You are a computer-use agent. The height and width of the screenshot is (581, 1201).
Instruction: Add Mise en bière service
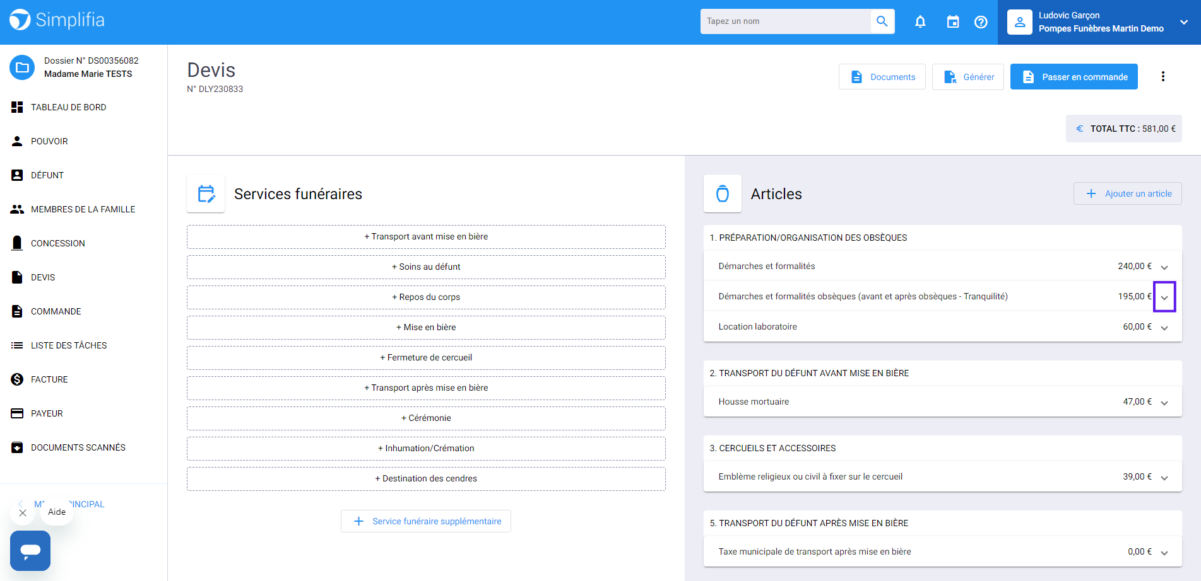point(426,328)
